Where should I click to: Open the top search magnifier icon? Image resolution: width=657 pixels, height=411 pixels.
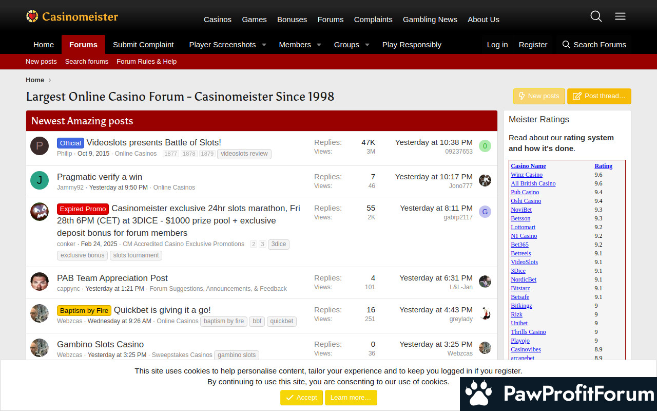click(596, 16)
